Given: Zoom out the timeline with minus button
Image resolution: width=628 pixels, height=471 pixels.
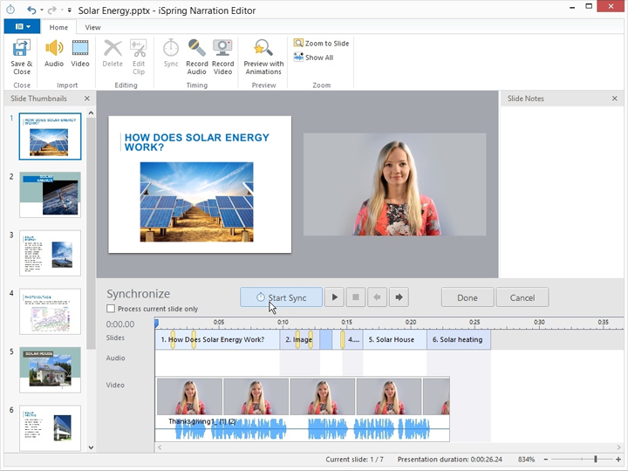Looking at the screenshot, I should [545, 460].
